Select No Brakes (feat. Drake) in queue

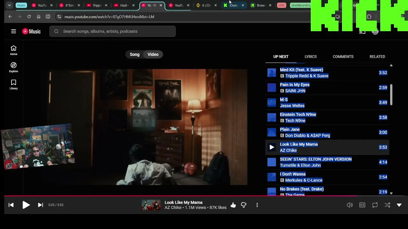click(327, 191)
